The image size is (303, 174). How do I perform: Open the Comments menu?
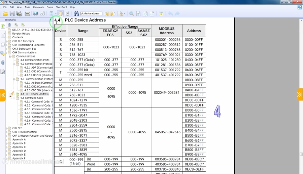tap(38, 7)
